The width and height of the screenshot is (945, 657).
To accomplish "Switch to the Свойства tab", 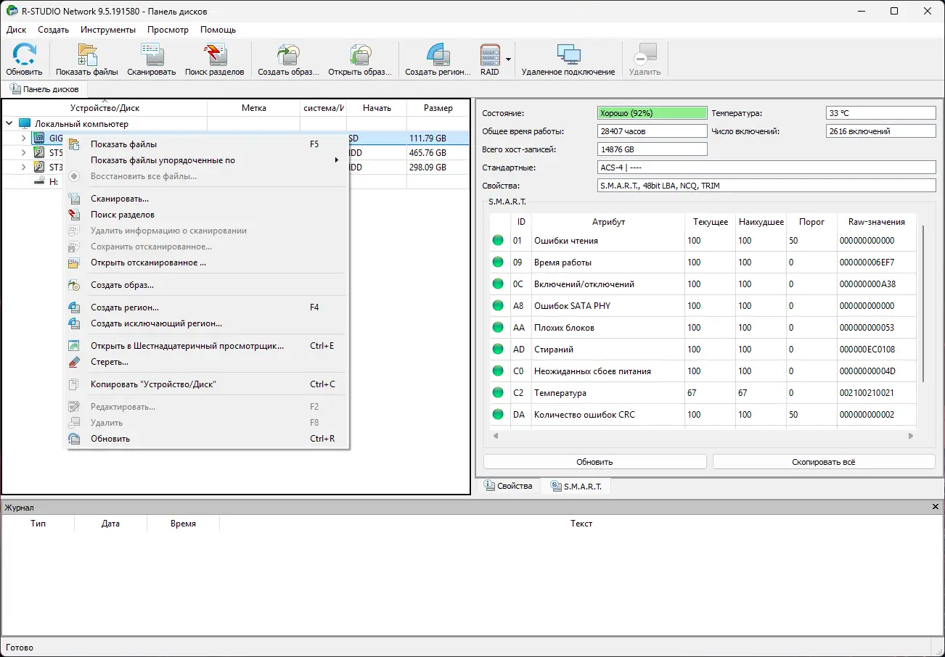I will [508, 486].
